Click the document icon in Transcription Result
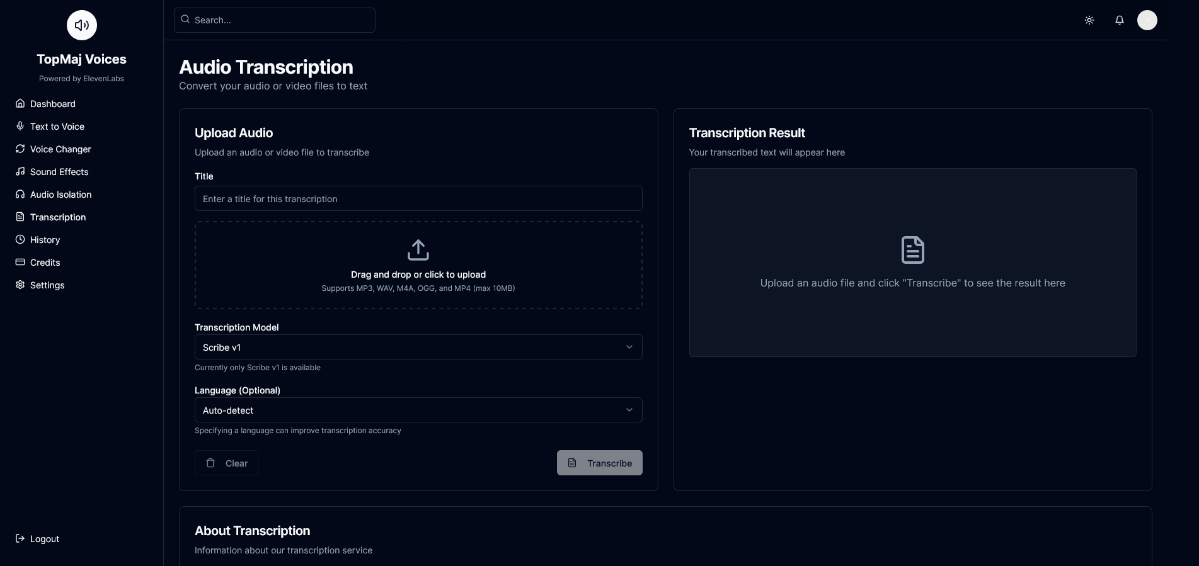The width and height of the screenshot is (1199, 566). pyautogui.click(x=912, y=250)
